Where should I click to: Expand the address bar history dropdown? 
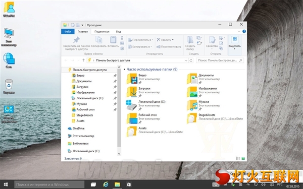pyautogui.click(x=186, y=60)
